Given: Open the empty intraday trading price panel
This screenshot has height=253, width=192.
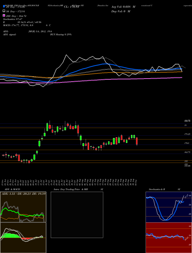Looking at the screenshot, I should [77, 215].
